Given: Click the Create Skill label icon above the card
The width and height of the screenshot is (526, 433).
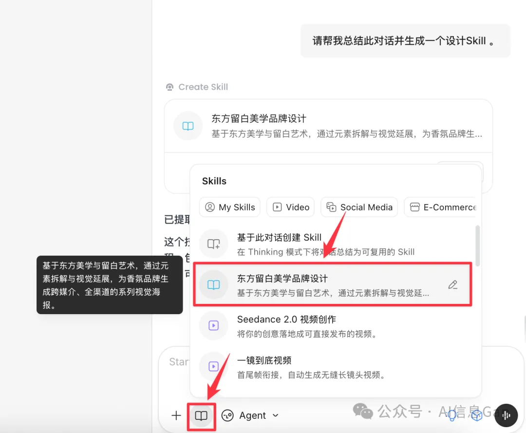Looking at the screenshot, I should tap(169, 86).
